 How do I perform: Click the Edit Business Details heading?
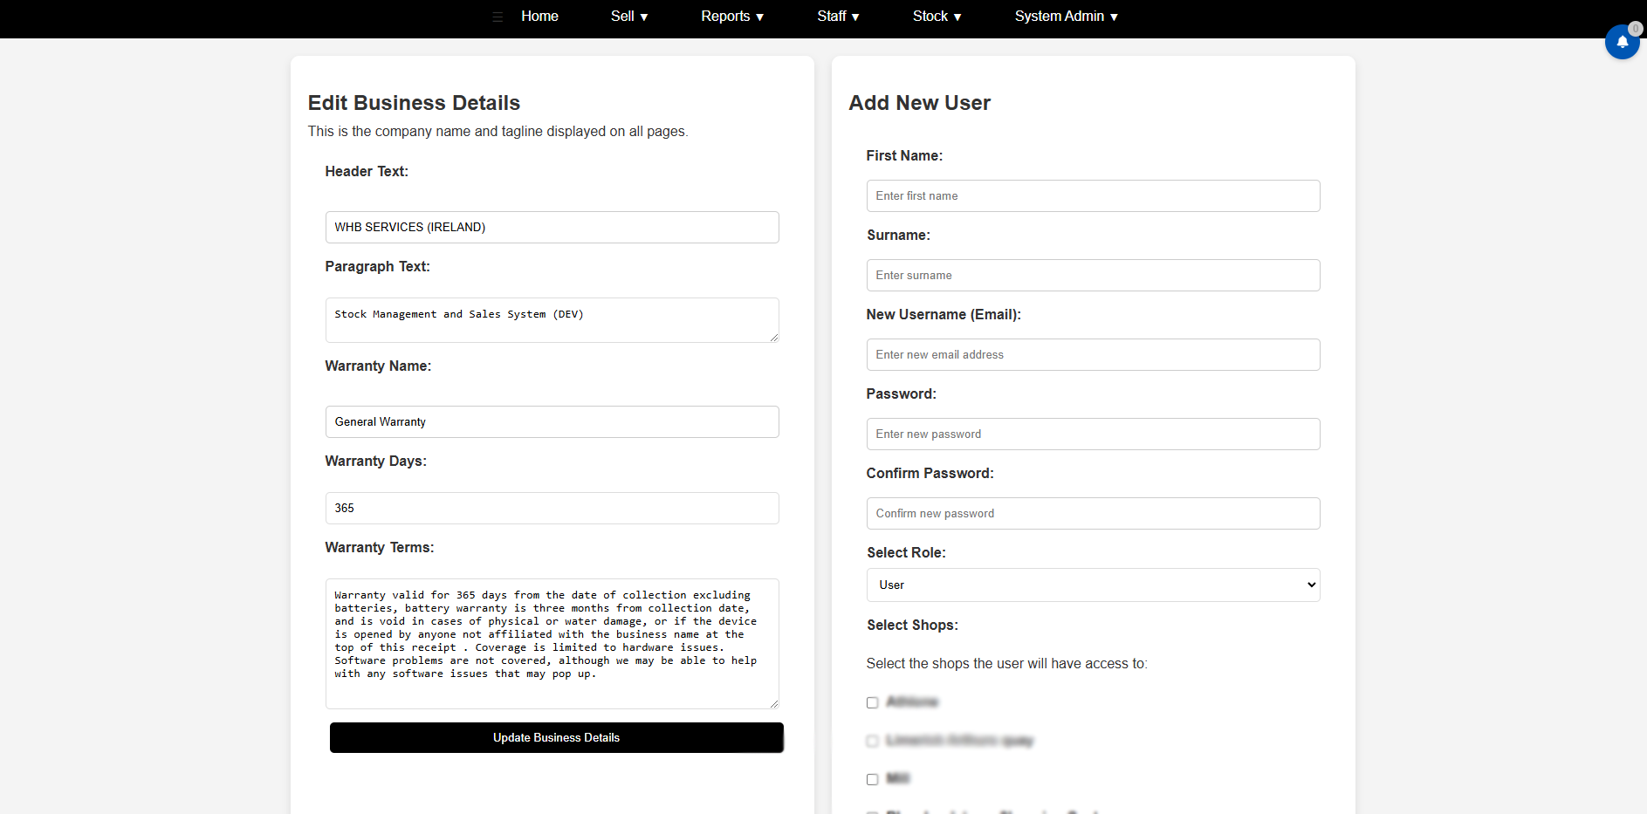pyautogui.click(x=414, y=103)
